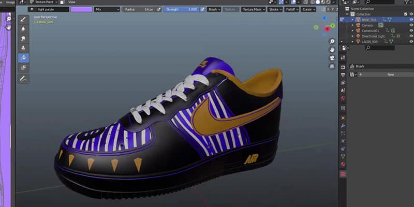
Task: Open the Output properties tab
Action: [x=343, y=75]
